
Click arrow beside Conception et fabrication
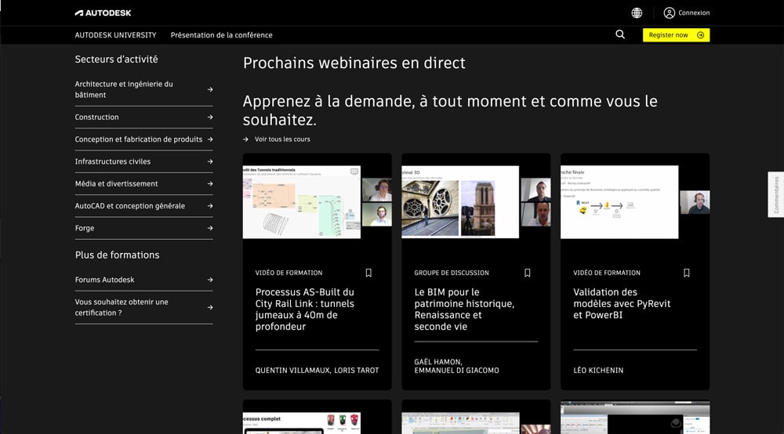coord(210,139)
